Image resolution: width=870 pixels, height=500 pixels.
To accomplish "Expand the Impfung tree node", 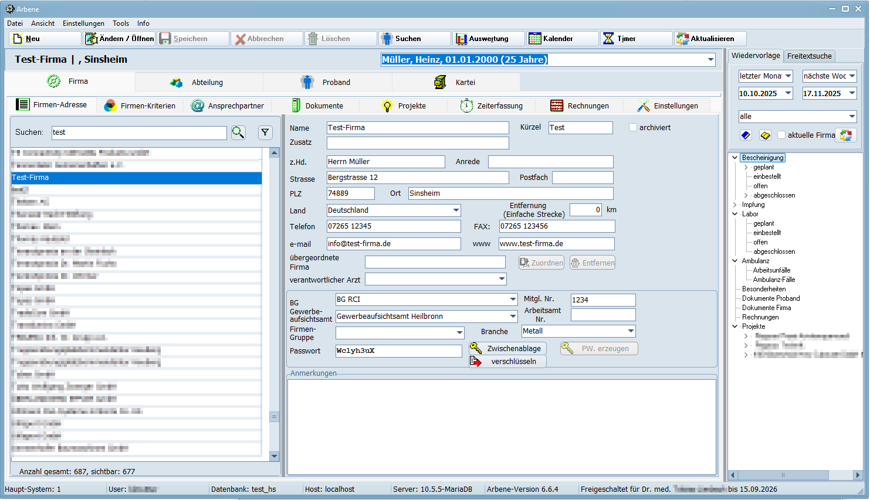I will 735,205.
